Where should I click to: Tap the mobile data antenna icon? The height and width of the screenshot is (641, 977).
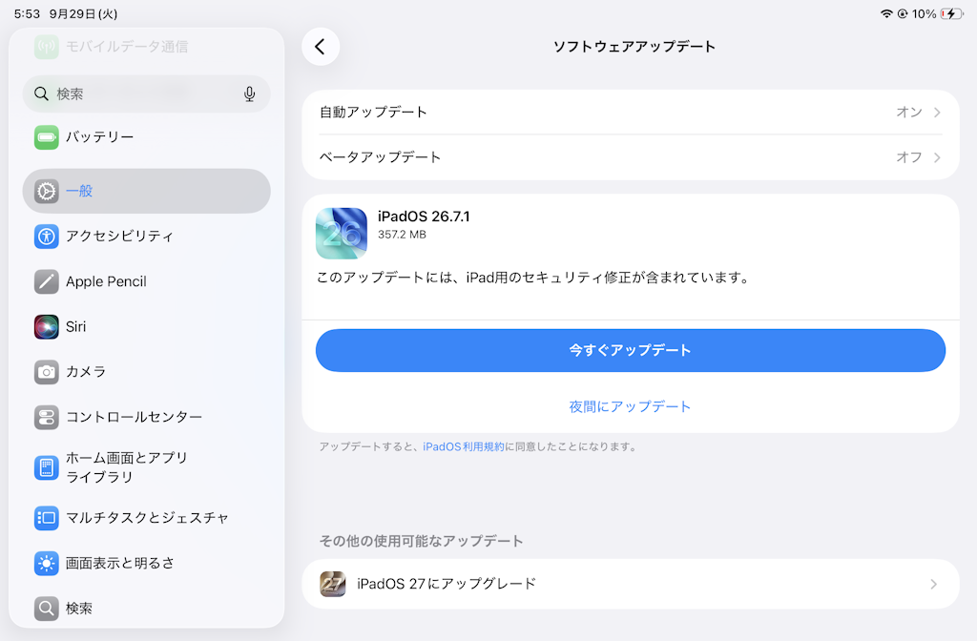click(46, 47)
